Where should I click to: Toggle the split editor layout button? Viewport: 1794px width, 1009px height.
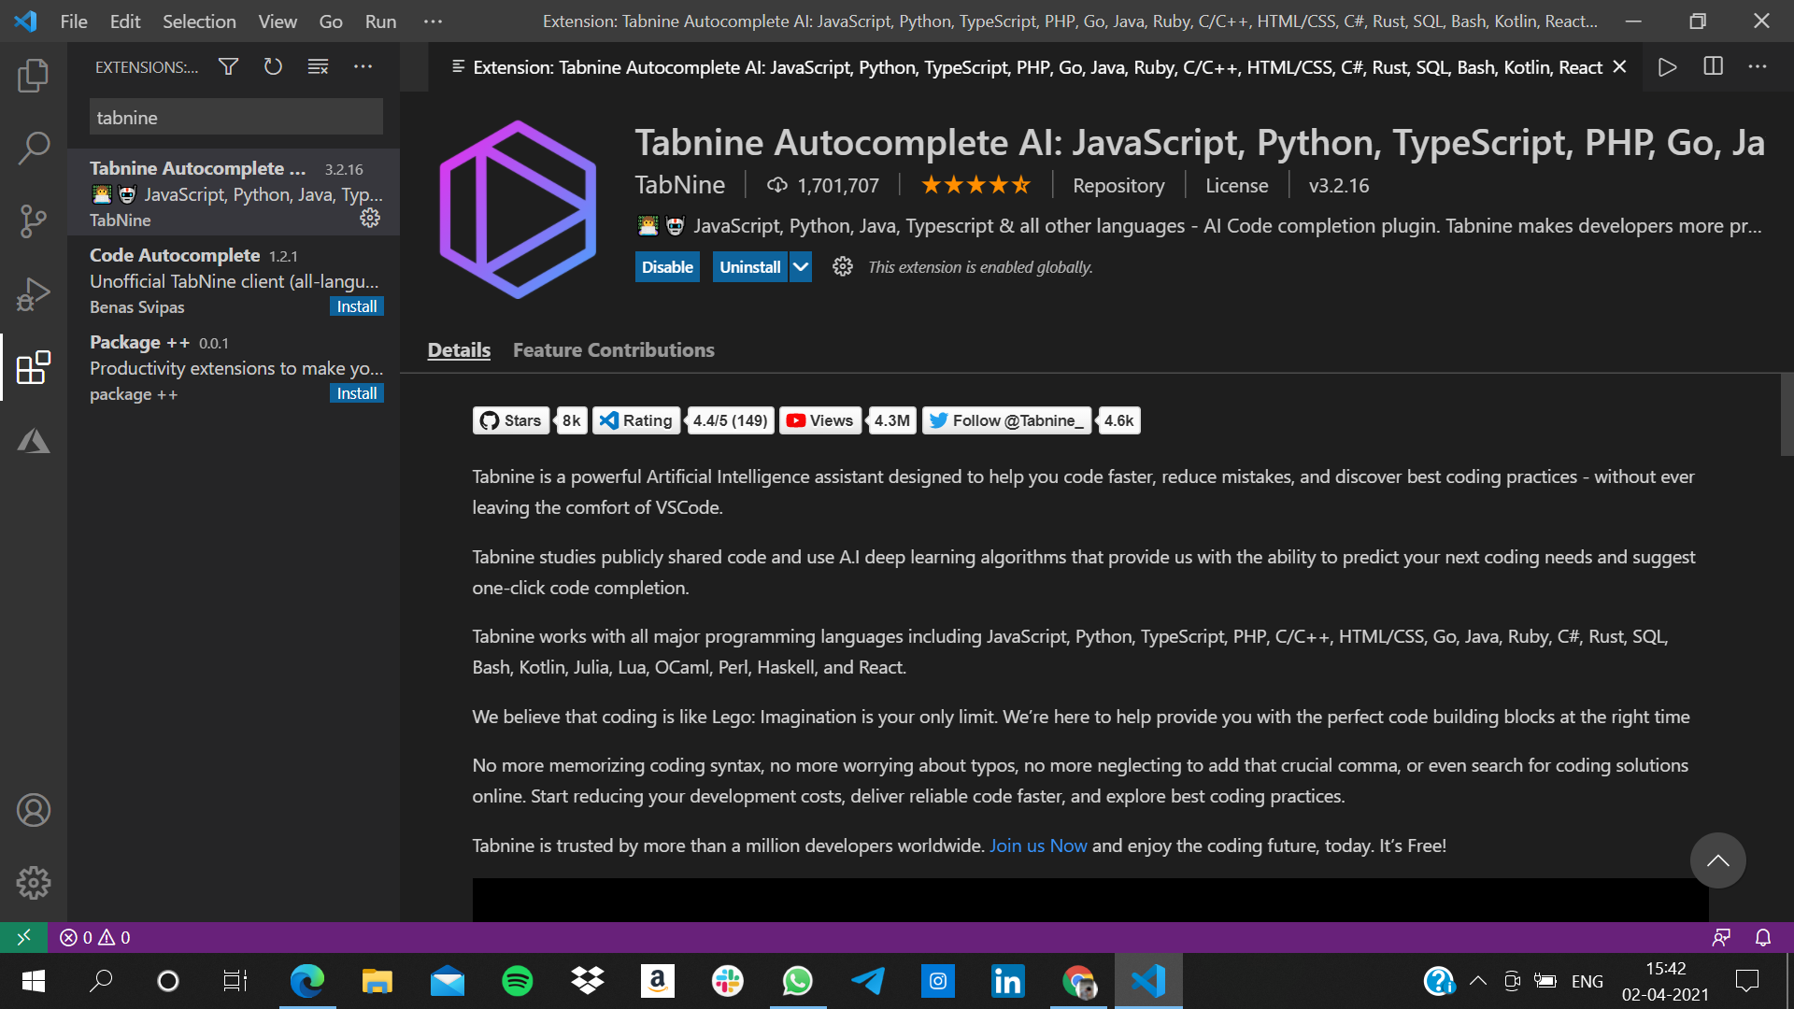coord(1713,66)
